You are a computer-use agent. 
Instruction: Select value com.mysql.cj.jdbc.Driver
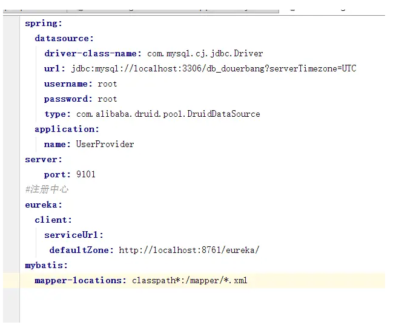205,53
